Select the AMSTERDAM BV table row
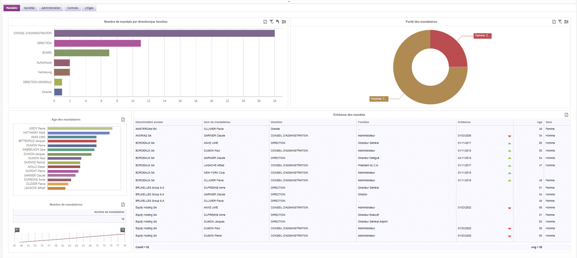This screenshot has width=577, height=258. 352,129
